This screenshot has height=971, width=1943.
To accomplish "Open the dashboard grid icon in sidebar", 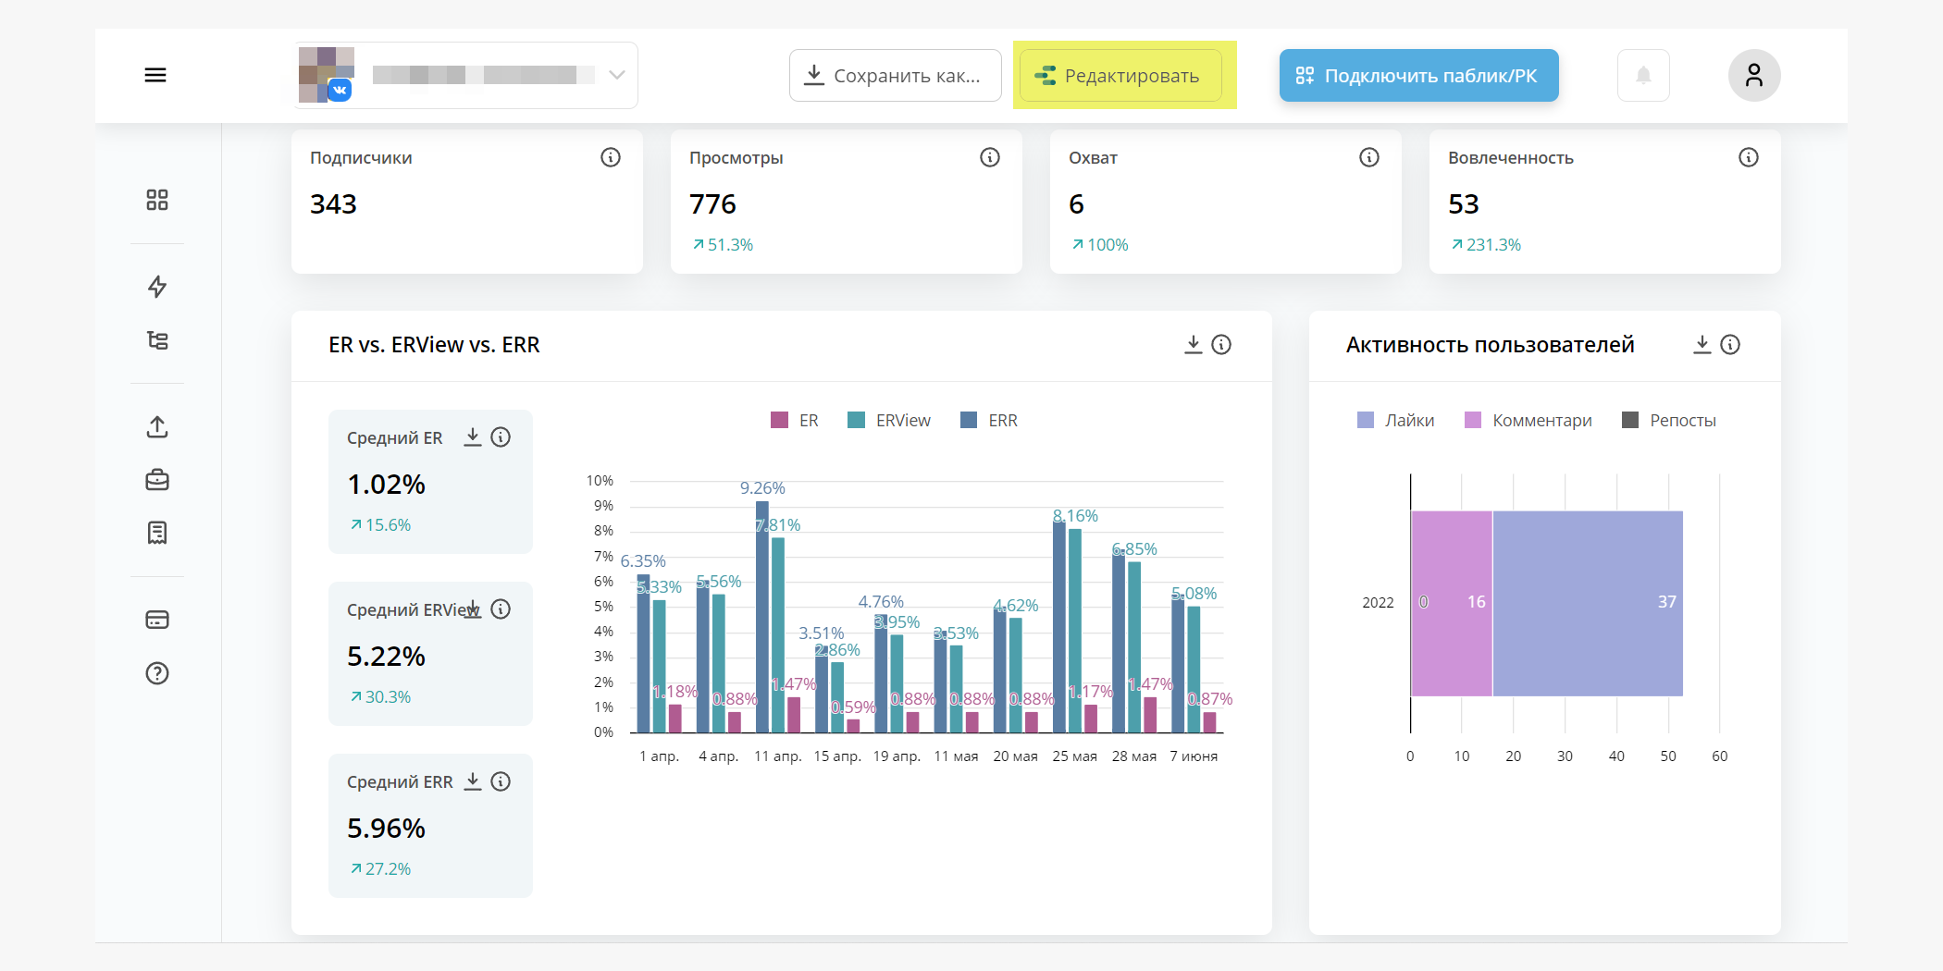I will pos(157,200).
